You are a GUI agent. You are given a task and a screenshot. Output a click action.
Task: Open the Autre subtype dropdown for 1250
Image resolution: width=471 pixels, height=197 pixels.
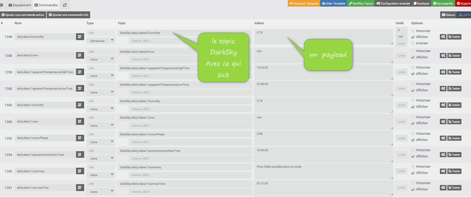101,175
